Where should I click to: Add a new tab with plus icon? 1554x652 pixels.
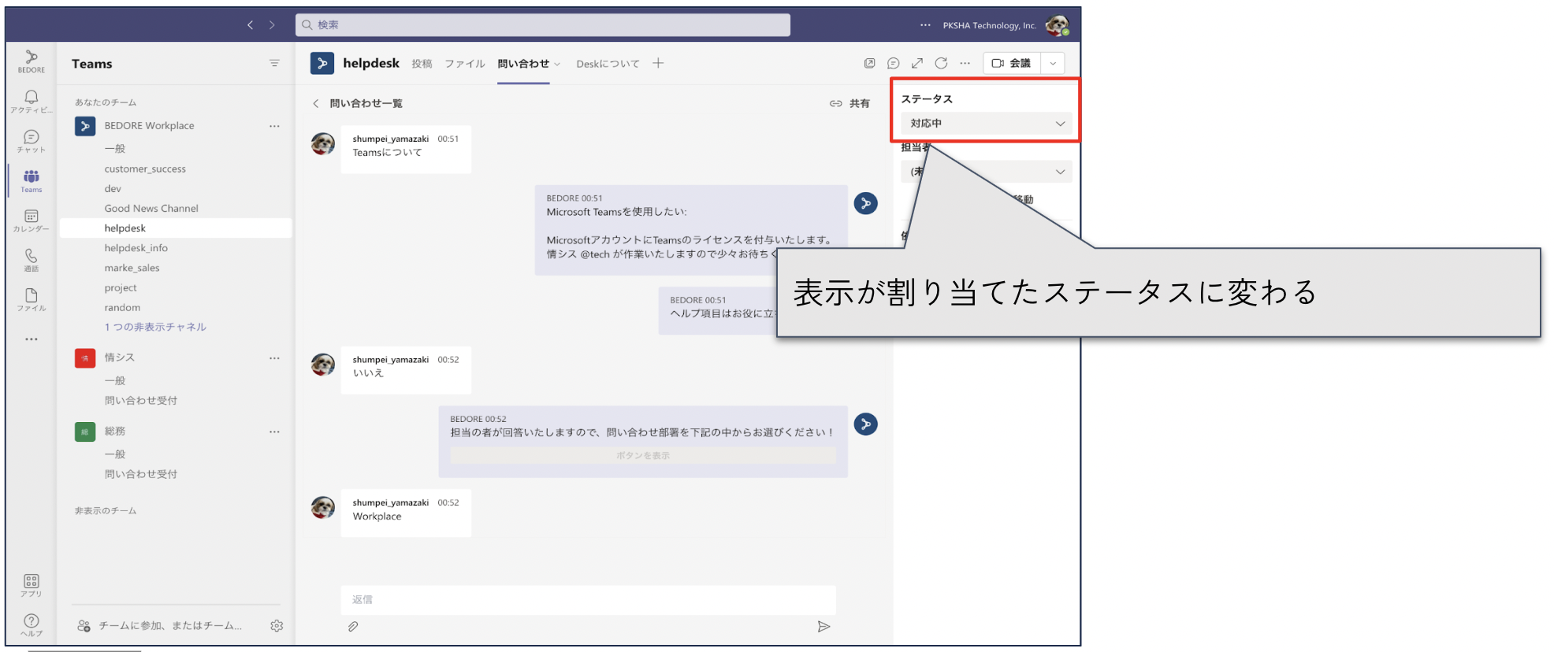coord(658,63)
